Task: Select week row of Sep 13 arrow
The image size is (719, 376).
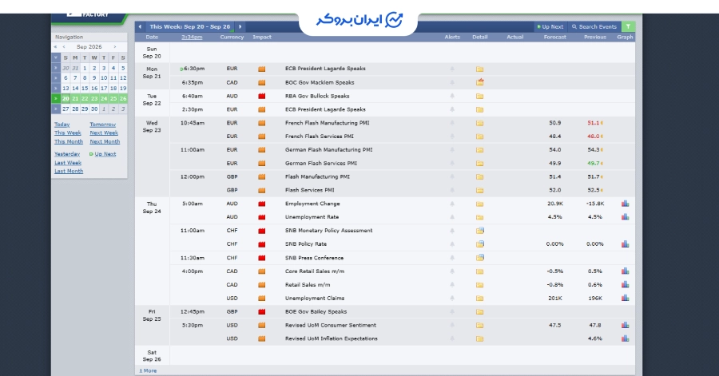Action: [55, 89]
